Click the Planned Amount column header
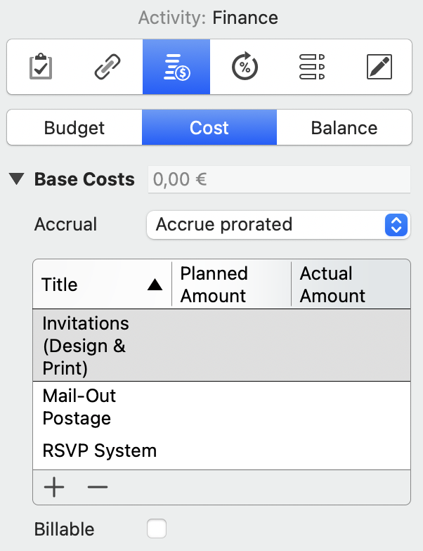The image size is (423, 551). (x=230, y=284)
